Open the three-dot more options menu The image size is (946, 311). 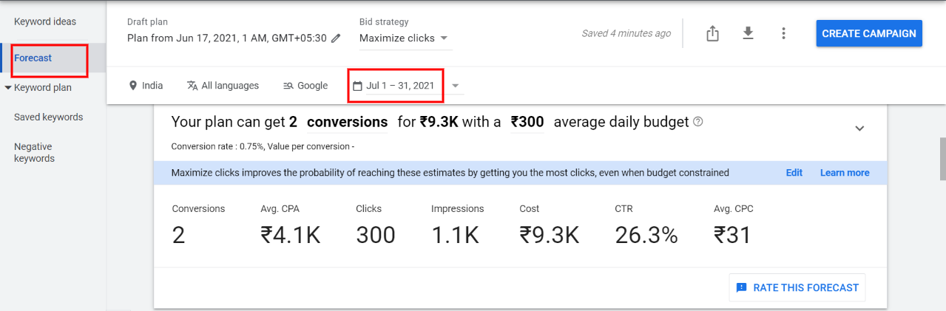[x=783, y=33]
